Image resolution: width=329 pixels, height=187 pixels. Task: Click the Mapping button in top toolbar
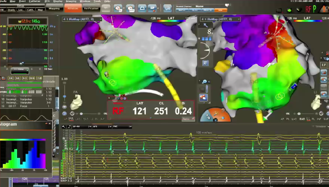pos(54,9)
